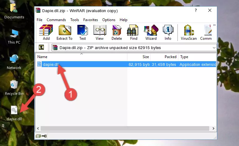Select dapie.dll file on desktop
The height and width of the screenshot is (146, 239).
tap(14, 113)
